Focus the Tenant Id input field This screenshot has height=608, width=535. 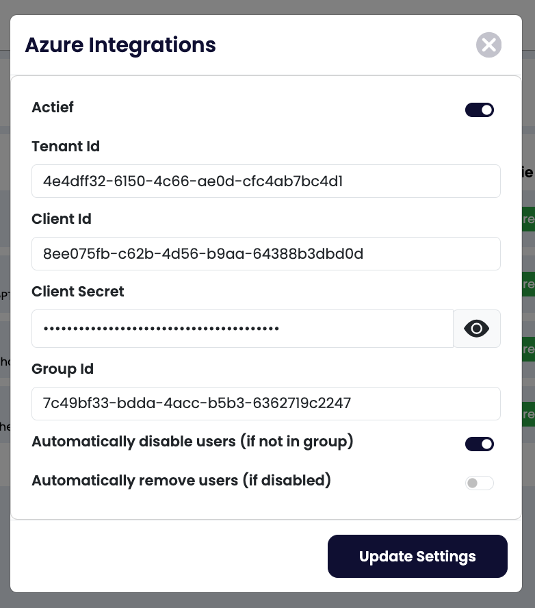click(265, 181)
